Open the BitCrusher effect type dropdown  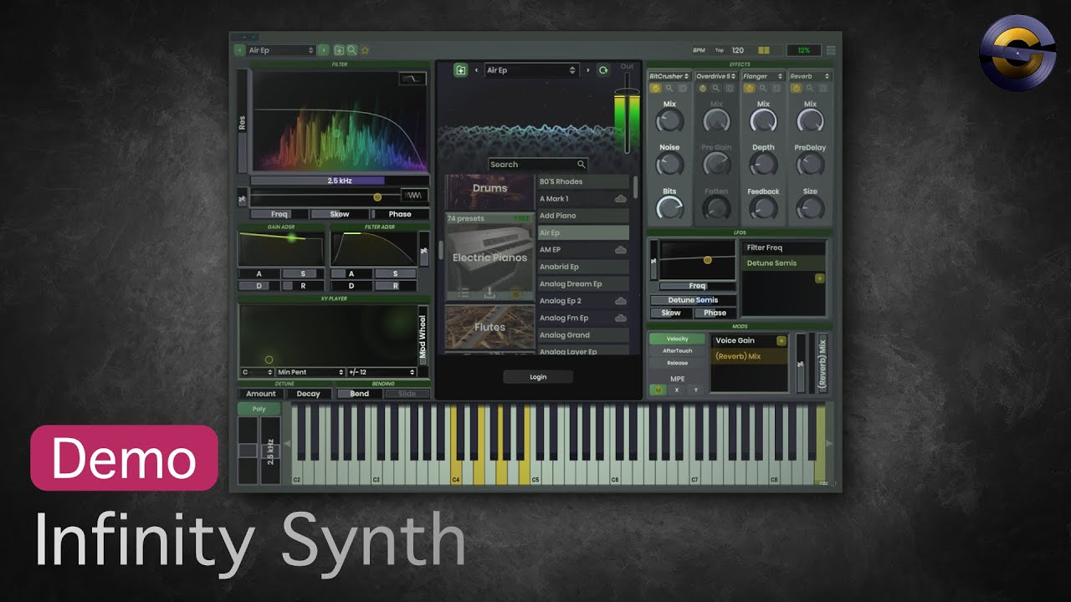pos(669,76)
